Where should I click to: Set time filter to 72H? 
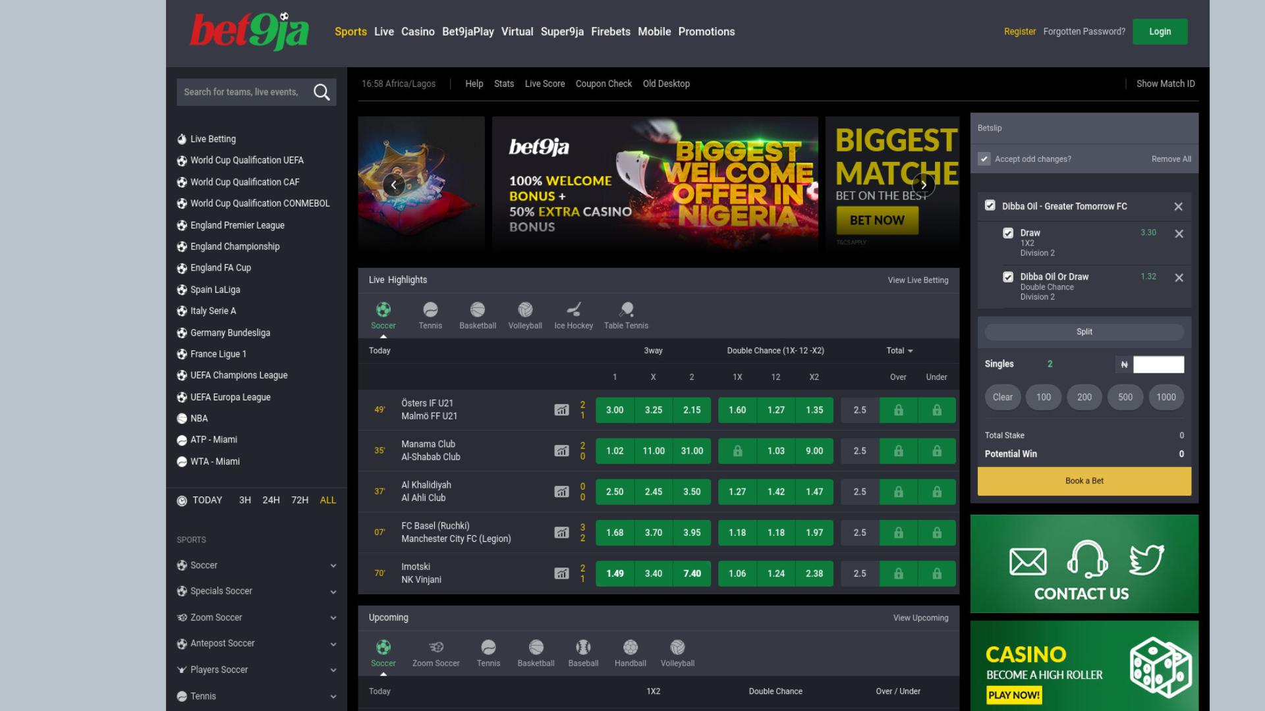tap(300, 500)
